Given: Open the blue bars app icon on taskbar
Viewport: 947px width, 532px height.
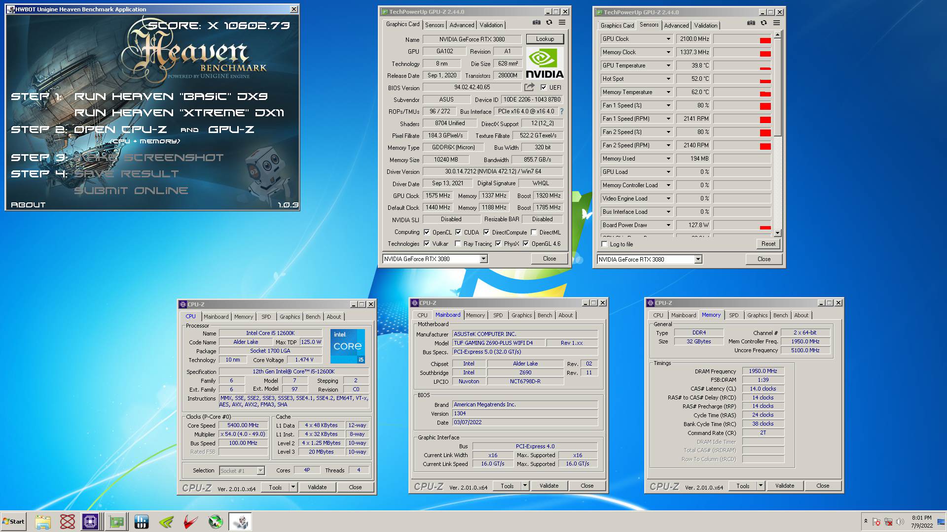Looking at the screenshot, I should coord(142,522).
